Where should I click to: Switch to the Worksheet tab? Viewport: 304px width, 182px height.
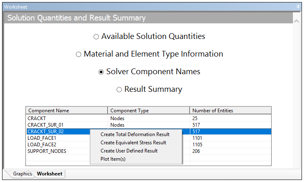pos(50,174)
